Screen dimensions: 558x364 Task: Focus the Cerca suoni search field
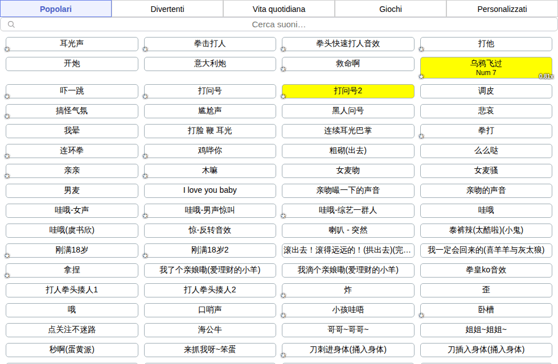[x=279, y=24]
